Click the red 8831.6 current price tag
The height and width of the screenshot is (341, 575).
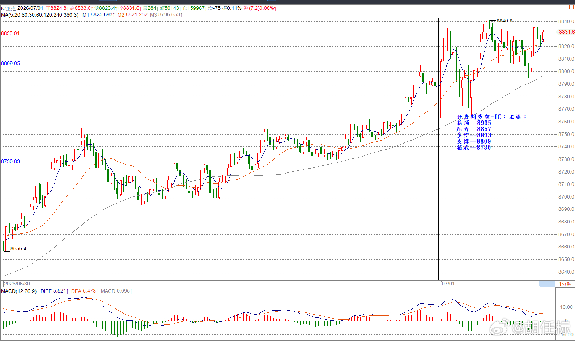coord(566,32)
